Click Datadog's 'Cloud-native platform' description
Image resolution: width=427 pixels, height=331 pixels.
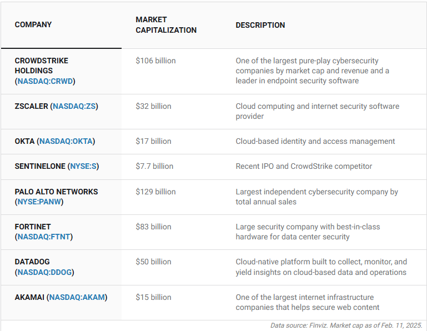pos(321,267)
